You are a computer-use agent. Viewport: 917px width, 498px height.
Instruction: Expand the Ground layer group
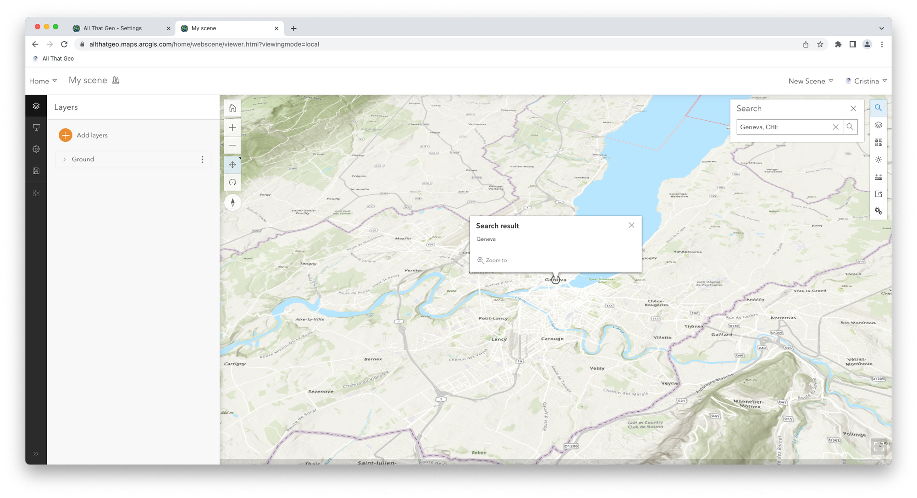(64, 159)
